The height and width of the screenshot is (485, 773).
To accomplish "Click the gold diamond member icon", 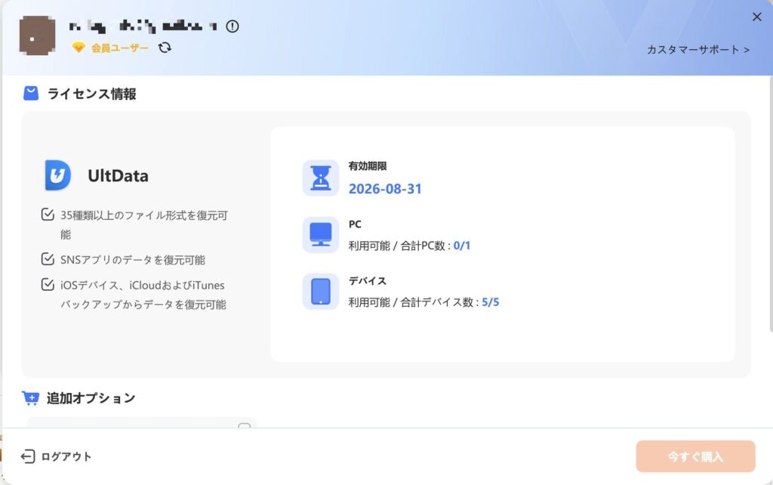I will pos(79,48).
